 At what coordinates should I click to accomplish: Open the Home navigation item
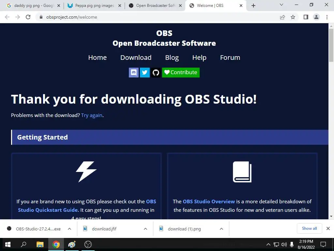coord(97,58)
